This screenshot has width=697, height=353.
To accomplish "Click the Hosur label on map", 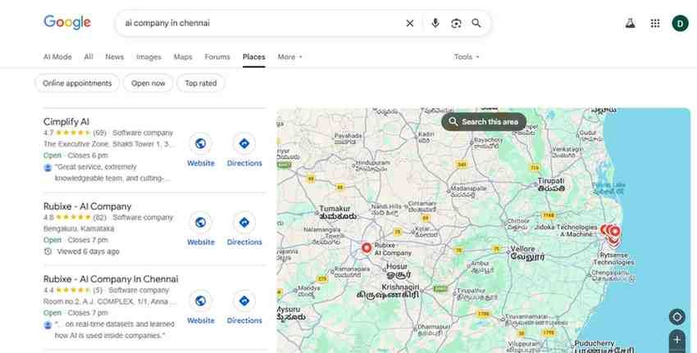I will pyautogui.click(x=397, y=270).
